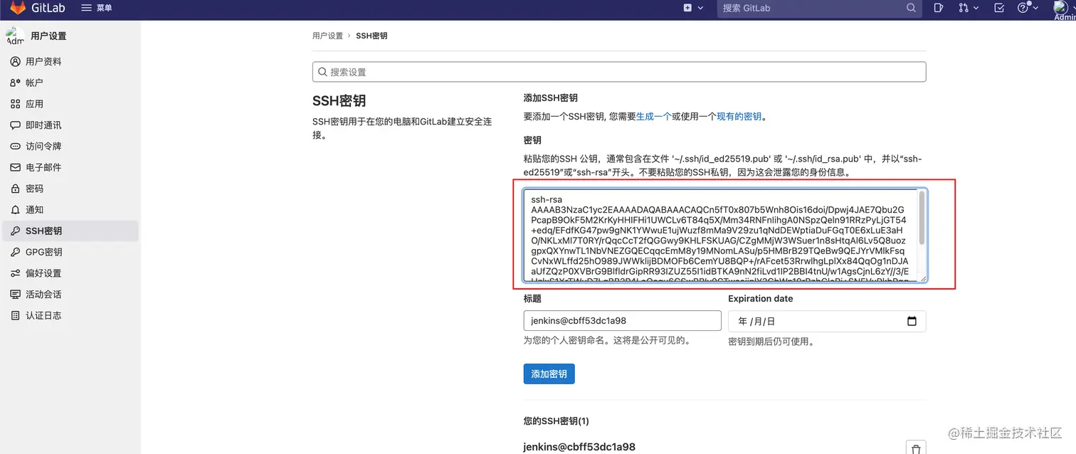Click the GPG密钥 key icon
Image resolution: width=1076 pixels, height=454 pixels.
(15, 252)
